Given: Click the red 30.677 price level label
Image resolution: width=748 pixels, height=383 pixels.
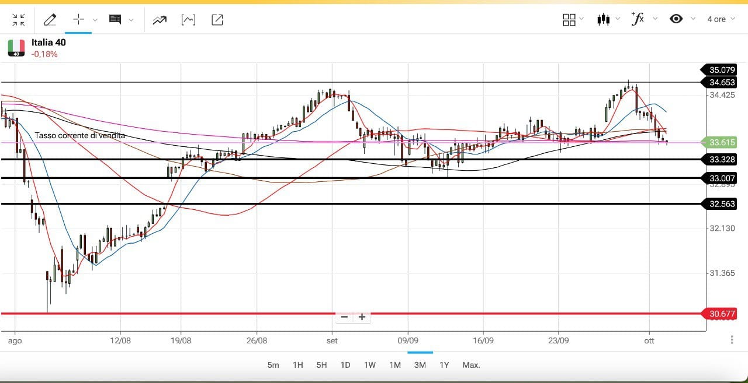Looking at the screenshot, I should (722, 314).
